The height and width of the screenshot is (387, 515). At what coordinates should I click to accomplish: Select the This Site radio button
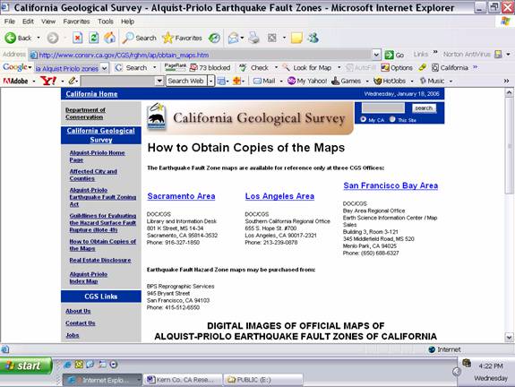click(x=392, y=119)
